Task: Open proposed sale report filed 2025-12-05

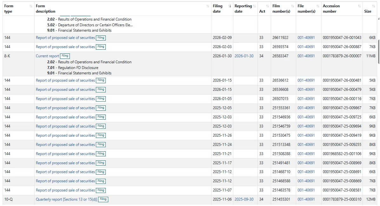Action: click(65, 108)
